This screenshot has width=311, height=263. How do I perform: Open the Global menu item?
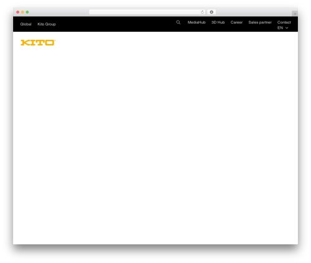(x=26, y=24)
